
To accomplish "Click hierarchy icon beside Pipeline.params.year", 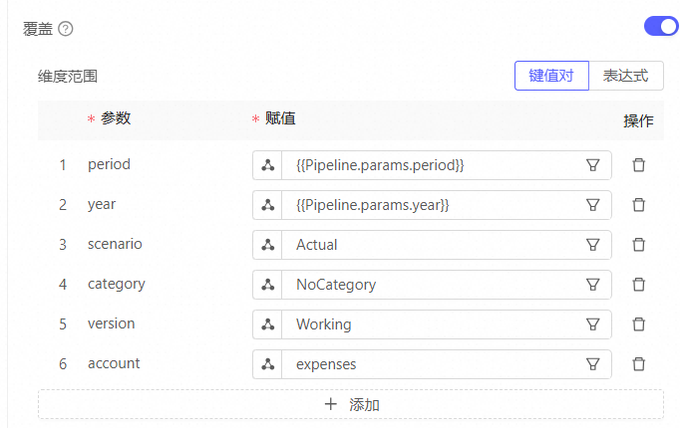I will pos(268,205).
